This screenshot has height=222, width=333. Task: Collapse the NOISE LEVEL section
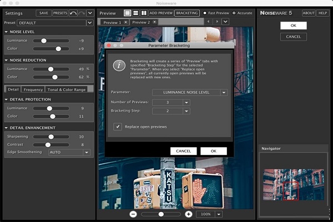[6, 32]
